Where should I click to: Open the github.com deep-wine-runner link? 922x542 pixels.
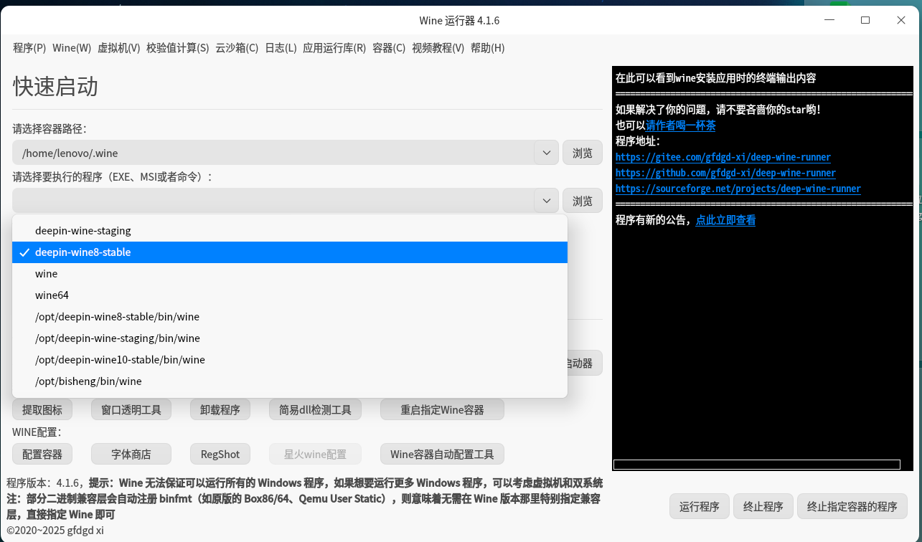(725, 173)
